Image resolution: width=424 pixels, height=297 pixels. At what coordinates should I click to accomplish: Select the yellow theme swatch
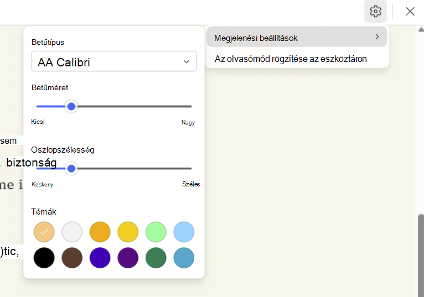tap(128, 232)
